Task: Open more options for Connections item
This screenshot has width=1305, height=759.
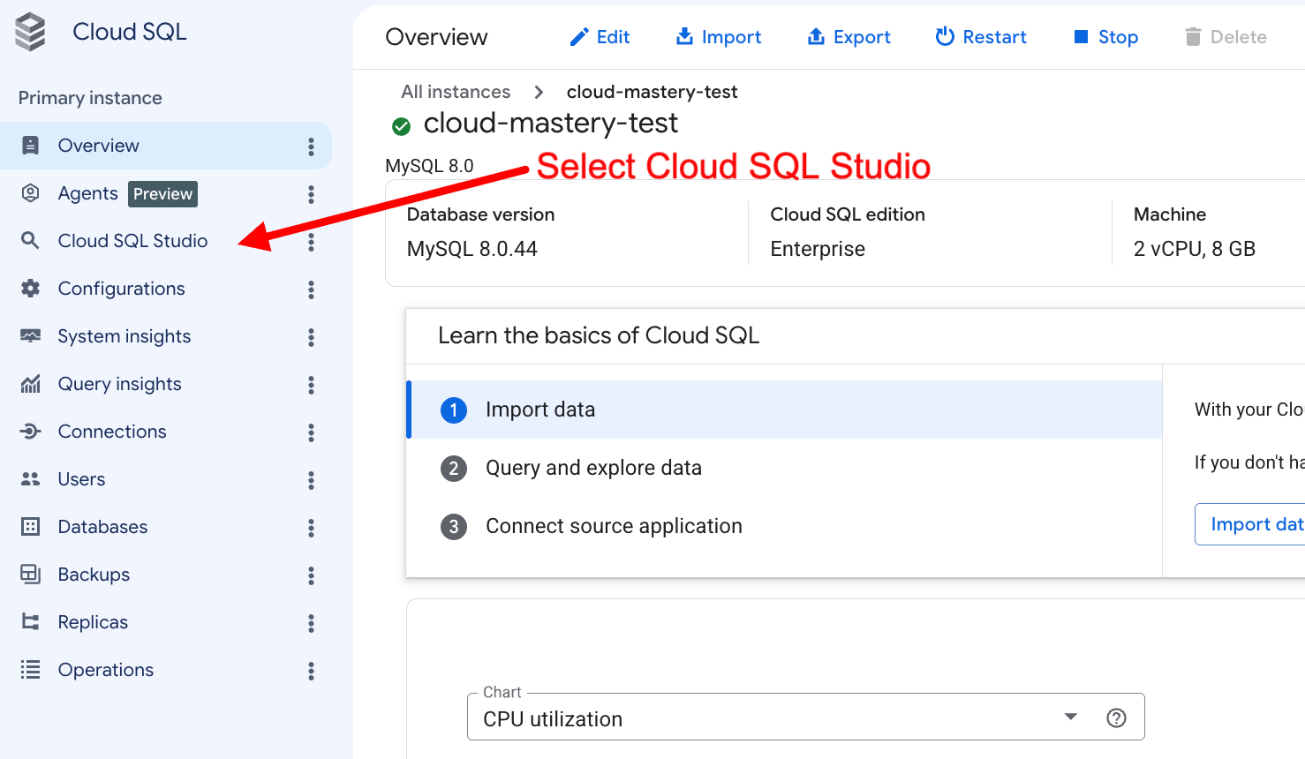Action: pos(311,432)
